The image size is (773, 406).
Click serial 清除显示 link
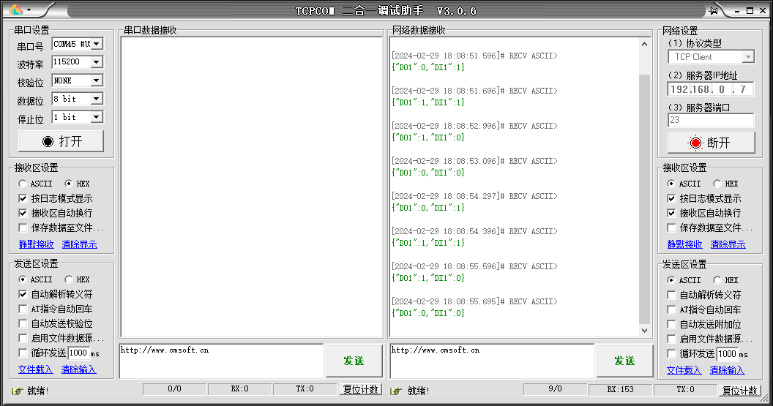79,244
